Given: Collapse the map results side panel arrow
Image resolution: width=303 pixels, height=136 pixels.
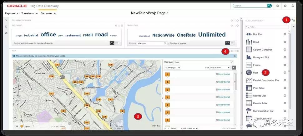Looking at the screenshot, I should [x=162, y=98].
